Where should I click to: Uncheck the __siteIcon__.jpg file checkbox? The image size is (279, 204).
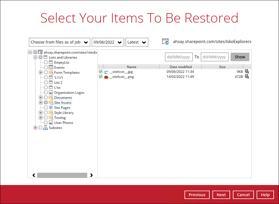coord(101,72)
